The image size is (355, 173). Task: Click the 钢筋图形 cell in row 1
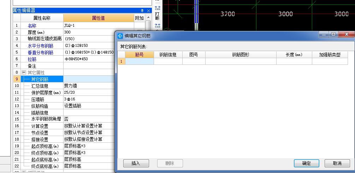tap(241, 61)
